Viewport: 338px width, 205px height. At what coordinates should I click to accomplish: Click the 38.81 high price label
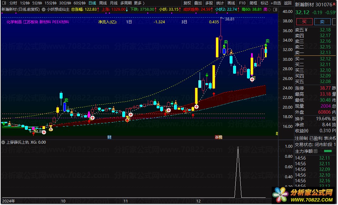(230, 19)
